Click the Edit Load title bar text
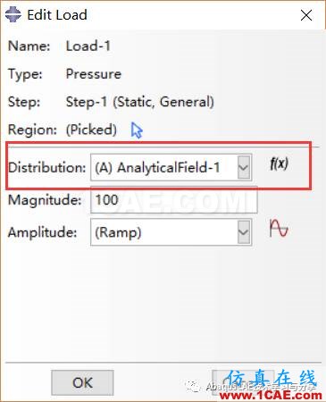326x402 pixels. tap(57, 15)
